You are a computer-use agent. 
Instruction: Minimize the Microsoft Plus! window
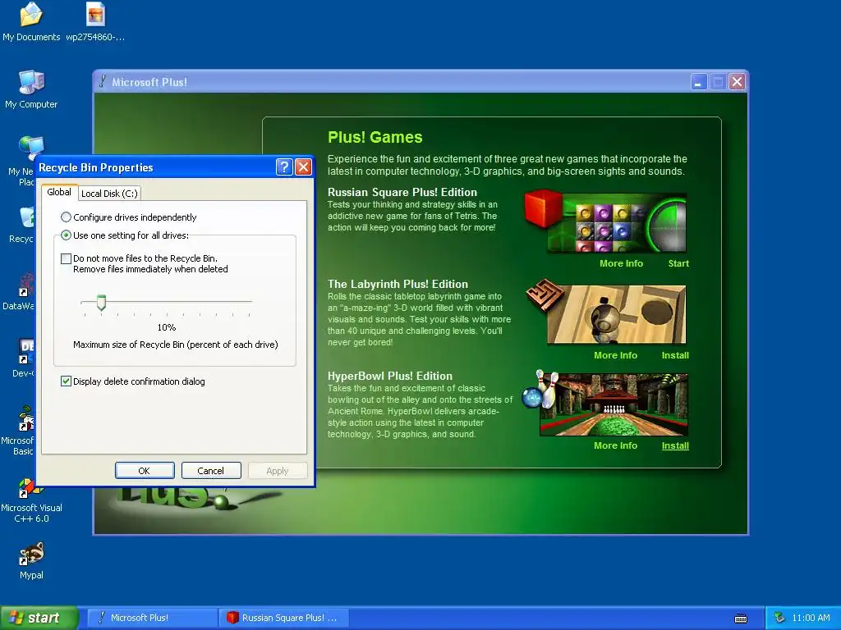(698, 82)
